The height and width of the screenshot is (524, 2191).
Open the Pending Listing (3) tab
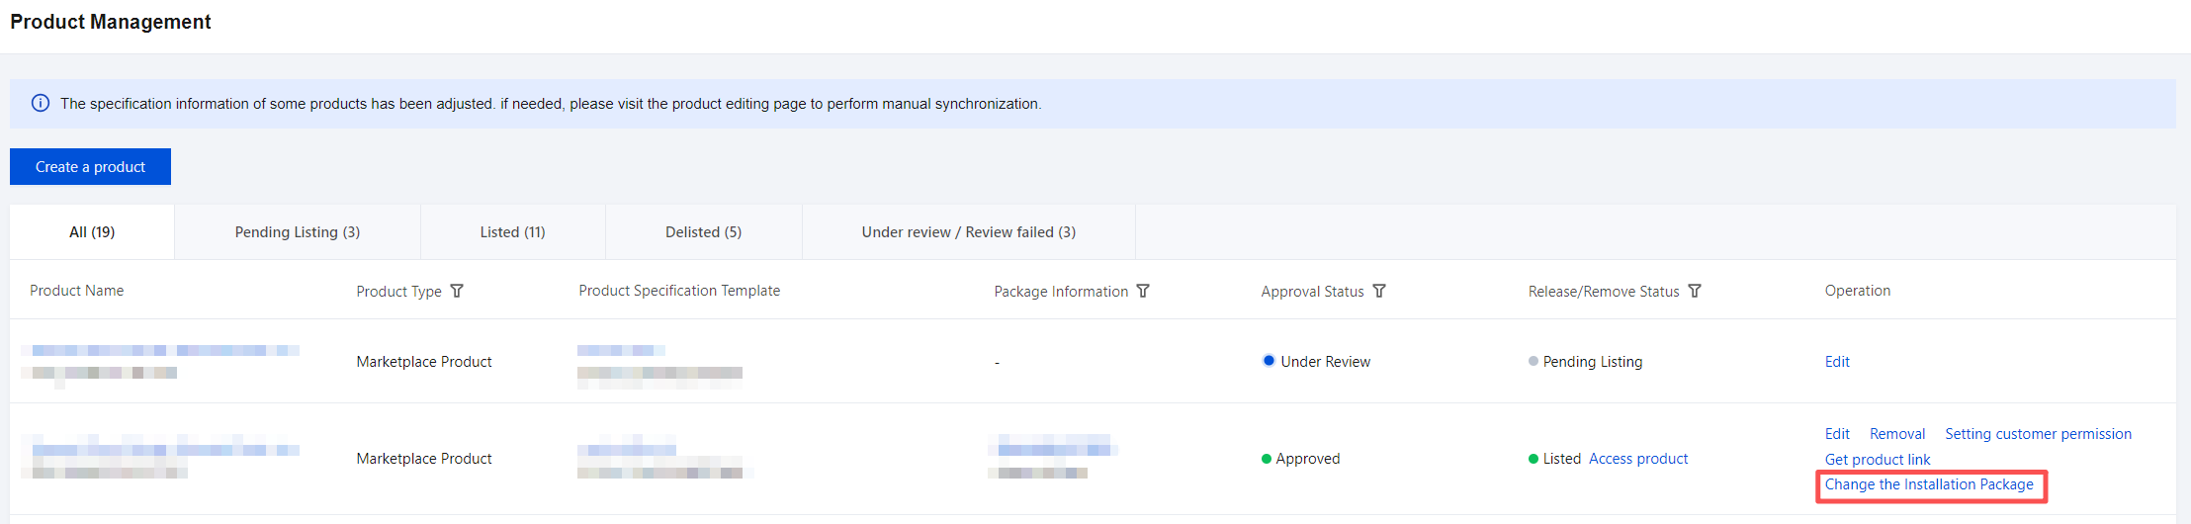(x=297, y=231)
